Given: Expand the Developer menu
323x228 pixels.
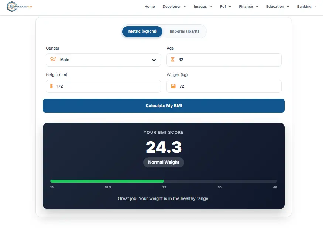Looking at the screenshot, I should tap(174, 7).
